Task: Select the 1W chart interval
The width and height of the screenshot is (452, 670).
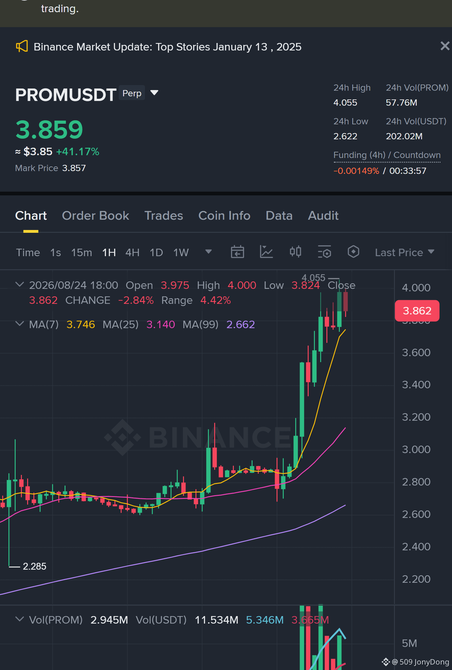Action: (181, 252)
